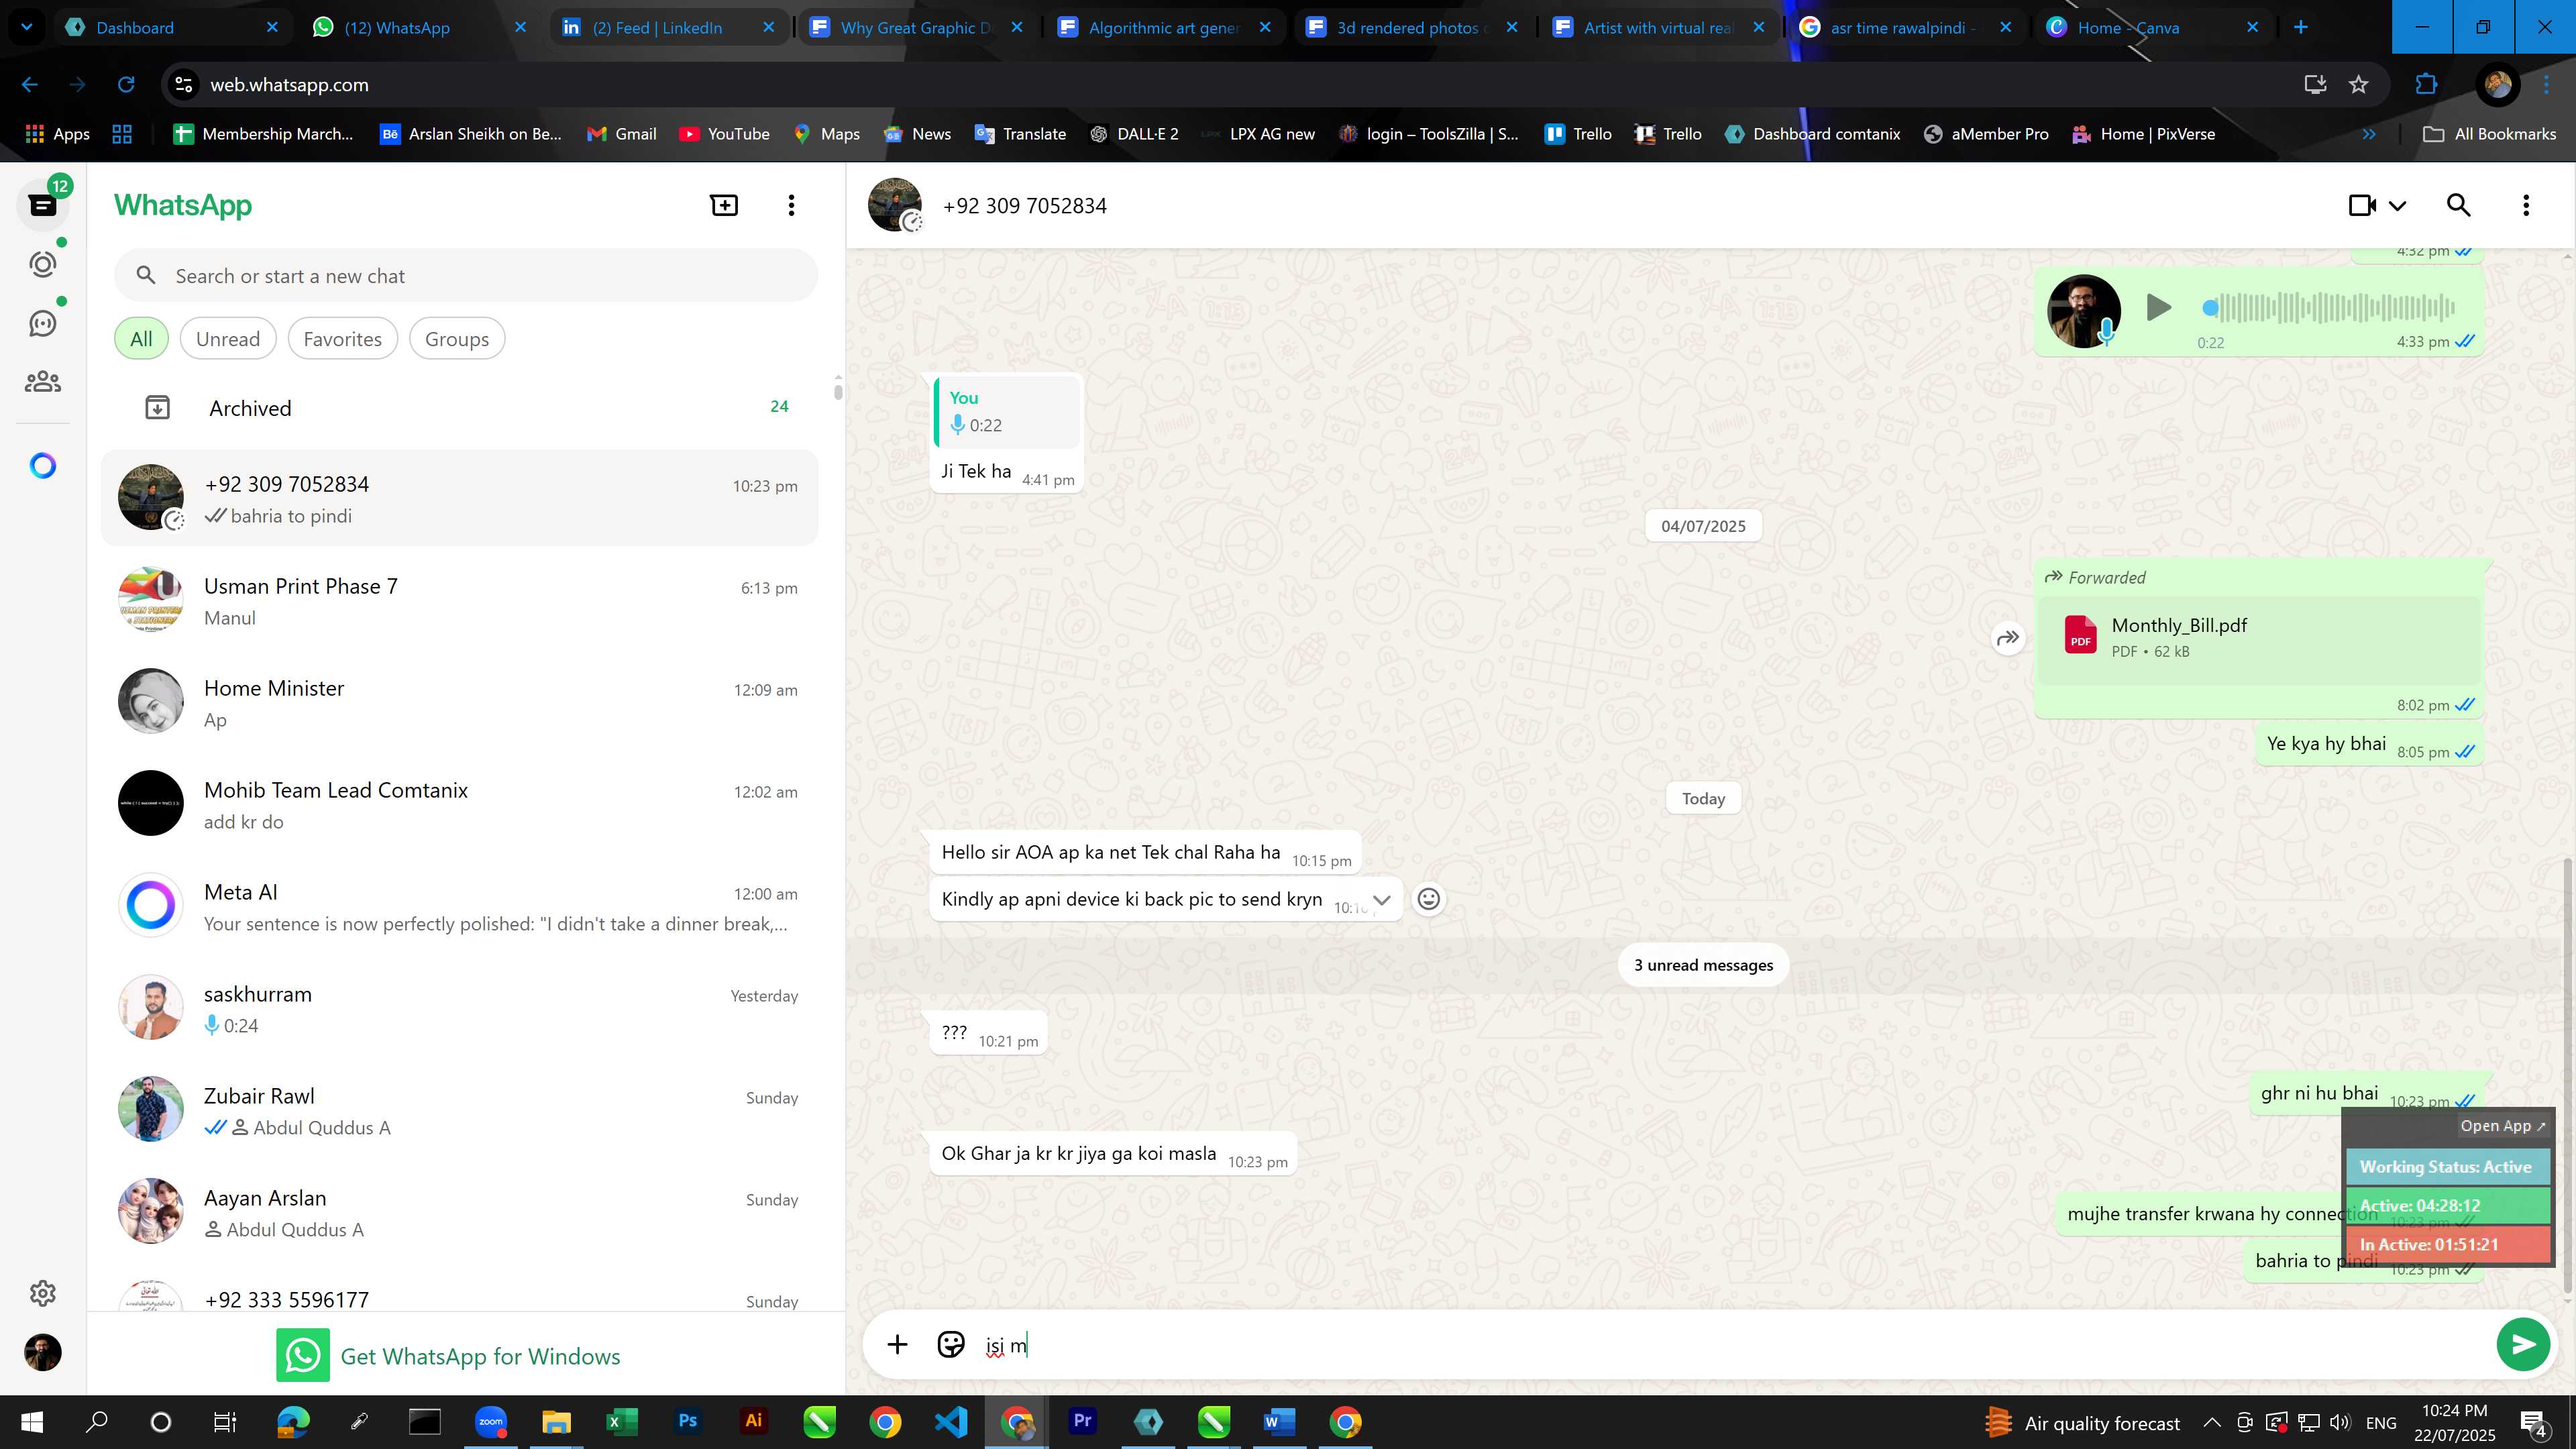Image resolution: width=2576 pixels, height=1449 pixels.
Task: Open the Archived chats row
Action: point(460,407)
